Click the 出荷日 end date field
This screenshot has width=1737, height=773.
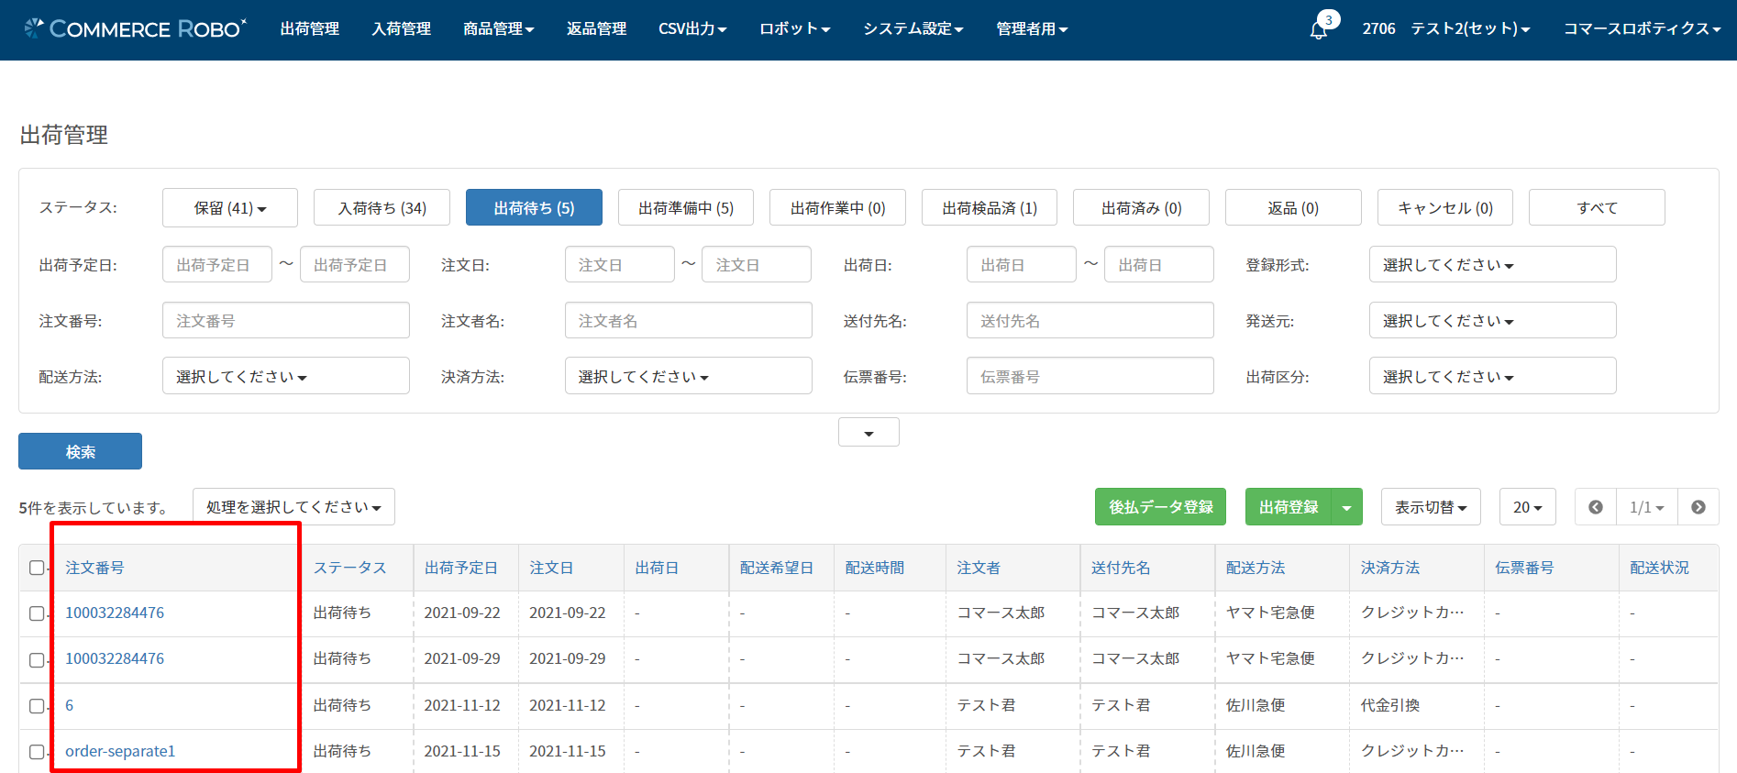1158,264
